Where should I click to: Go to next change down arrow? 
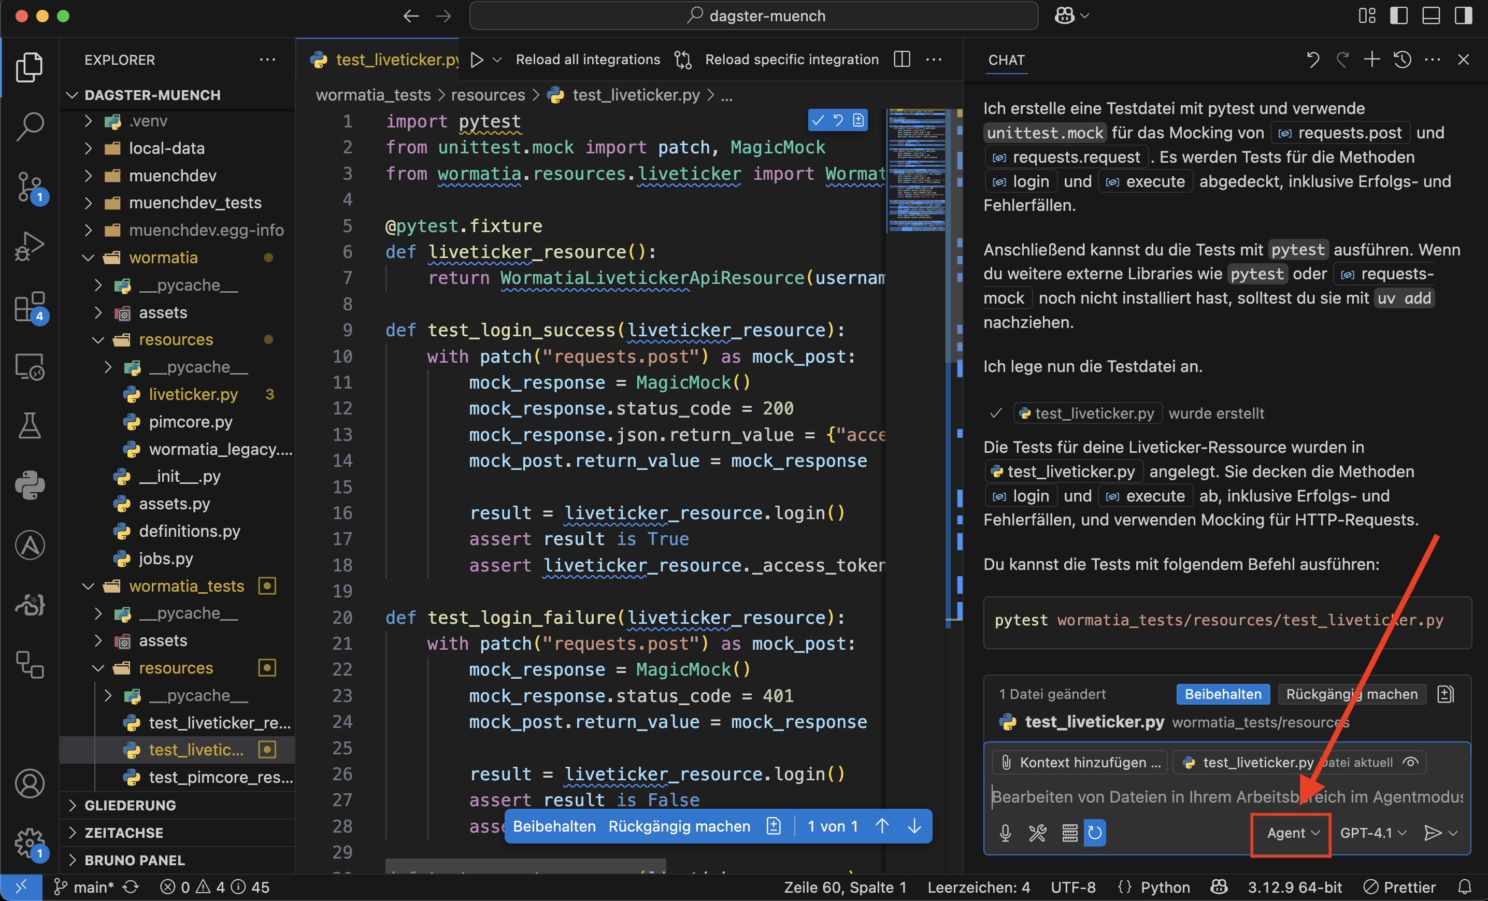[x=914, y=825]
